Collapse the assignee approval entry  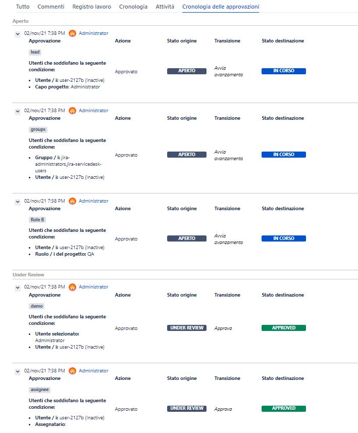coord(18,371)
